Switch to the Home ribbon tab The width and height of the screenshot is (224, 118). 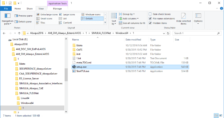coord(18,9)
